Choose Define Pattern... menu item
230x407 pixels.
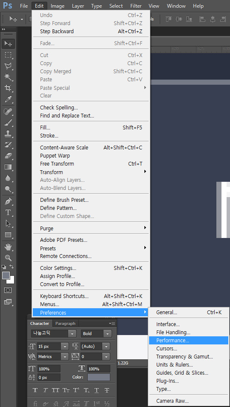[91, 208]
